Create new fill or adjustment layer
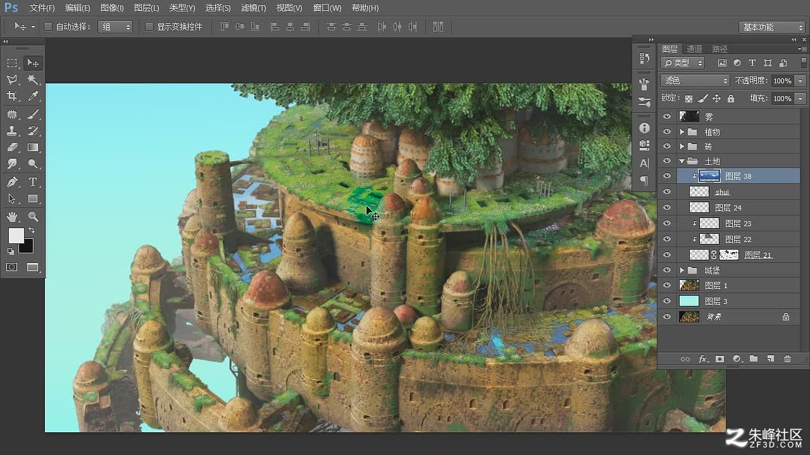Viewport: 810px width, 455px height. [737, 359]
